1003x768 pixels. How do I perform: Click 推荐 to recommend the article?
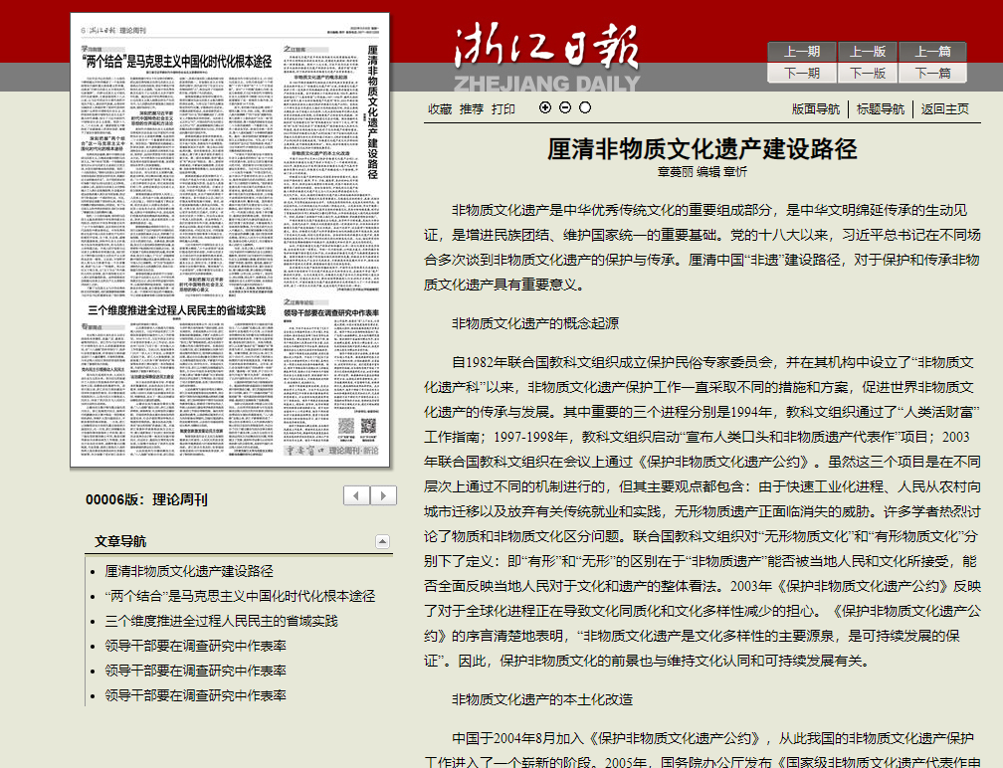pos(472,109)
